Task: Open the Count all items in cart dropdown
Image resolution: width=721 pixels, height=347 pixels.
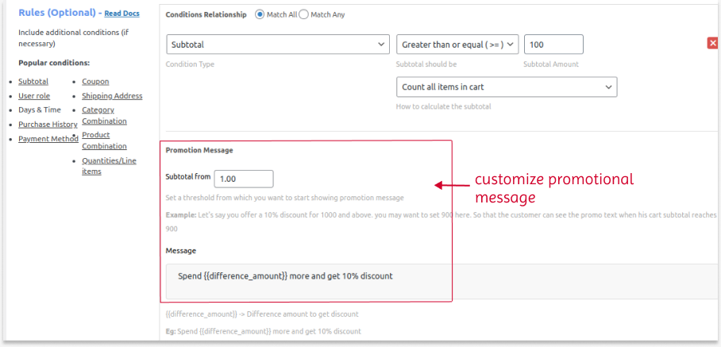Action: tap(507, 87)
